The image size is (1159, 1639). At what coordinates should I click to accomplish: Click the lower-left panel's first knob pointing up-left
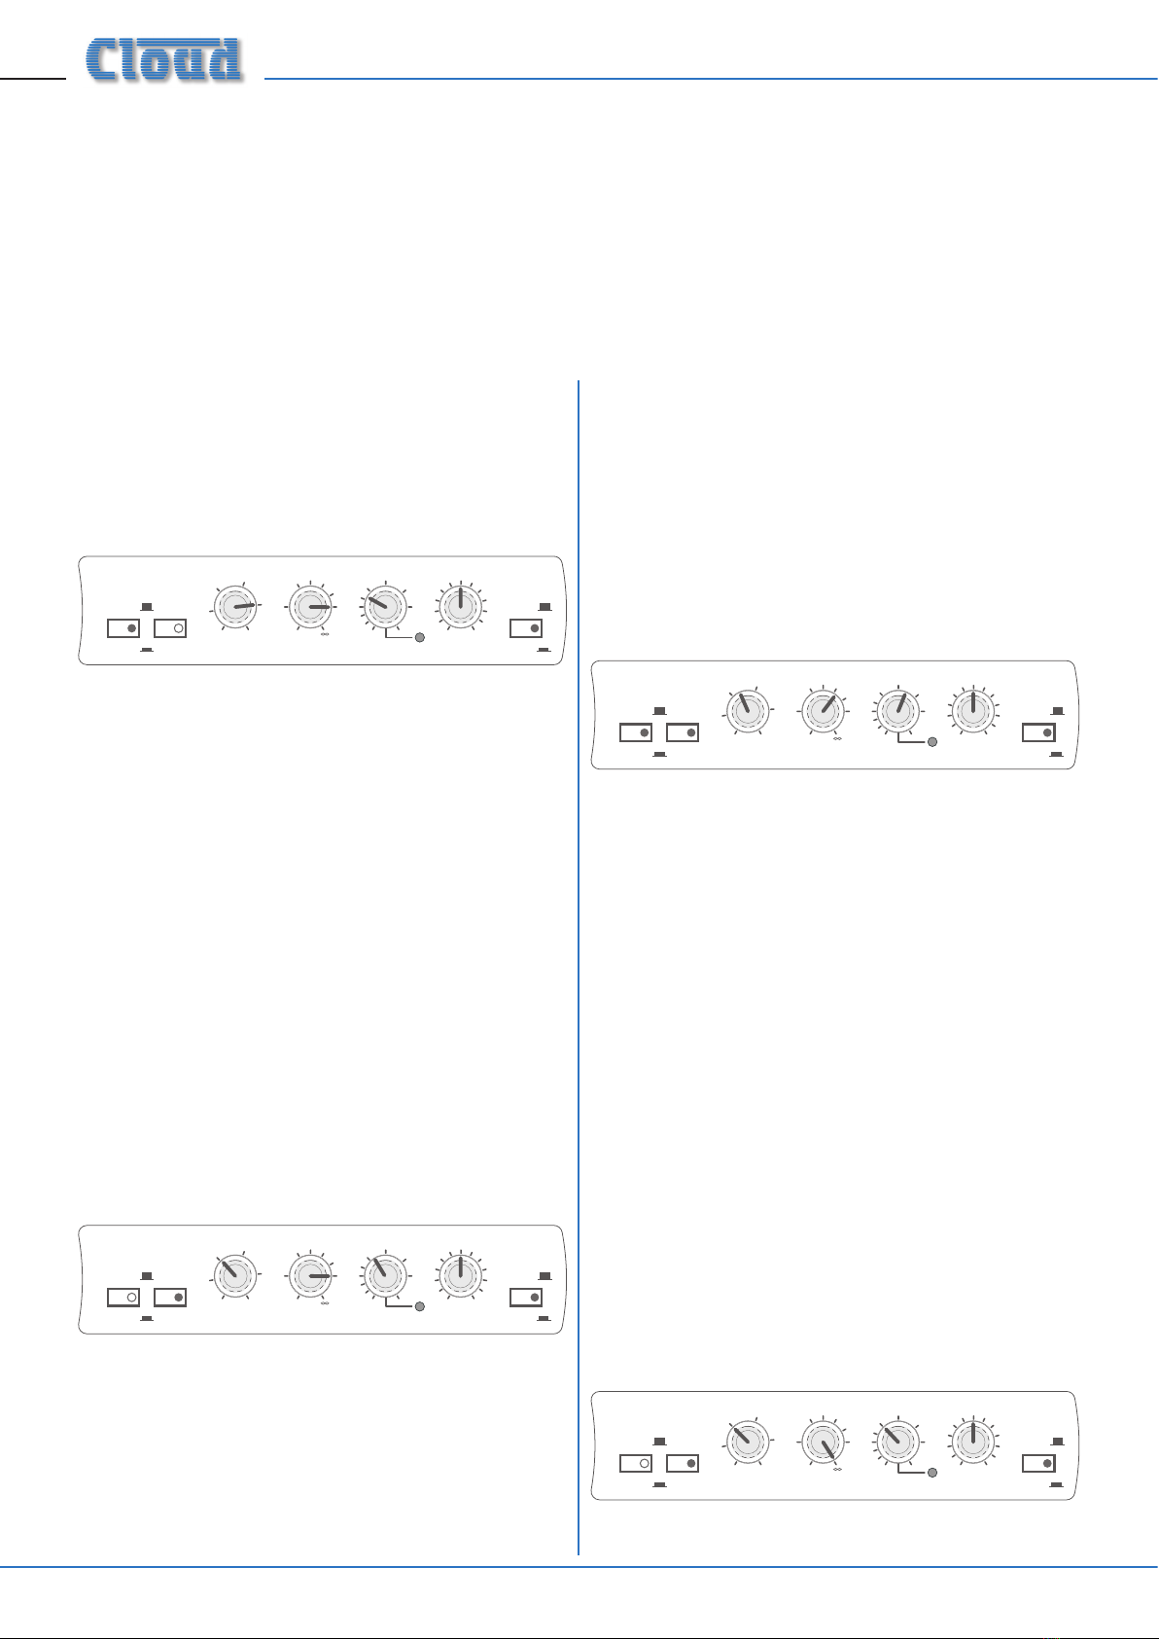click(x=234, y=1275)
